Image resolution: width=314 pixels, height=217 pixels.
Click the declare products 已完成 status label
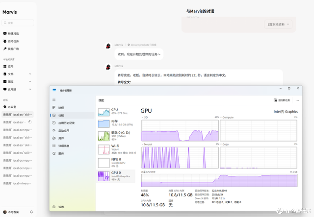click(x=142, y=45)
